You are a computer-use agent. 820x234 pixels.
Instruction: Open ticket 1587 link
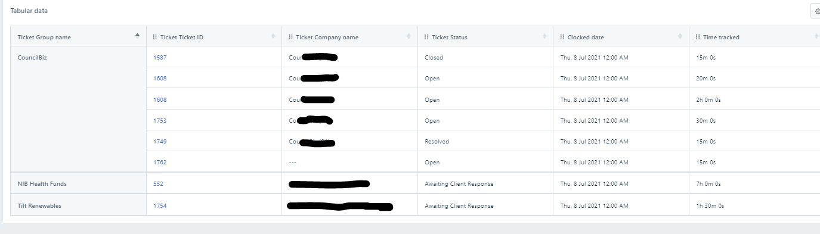tap(160, 58)
